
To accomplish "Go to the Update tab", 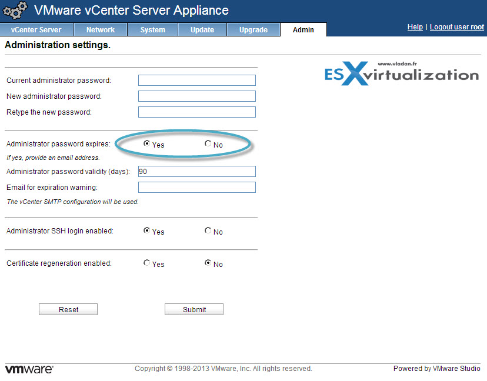I will [x=202, y=30].
